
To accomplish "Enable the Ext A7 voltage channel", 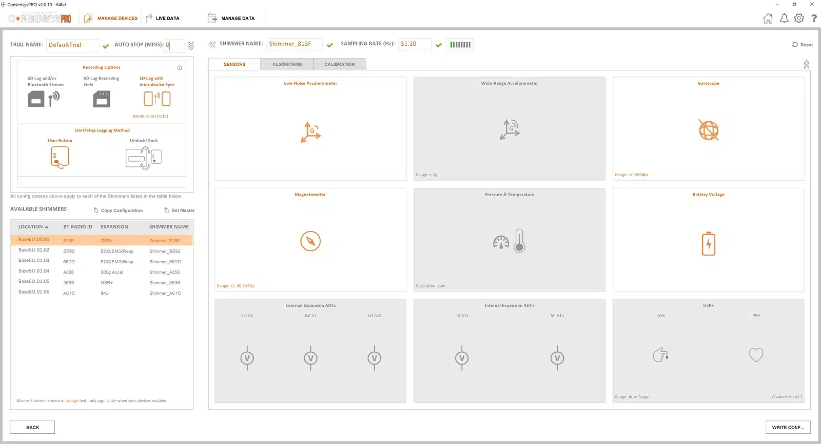I will (311, 358).
